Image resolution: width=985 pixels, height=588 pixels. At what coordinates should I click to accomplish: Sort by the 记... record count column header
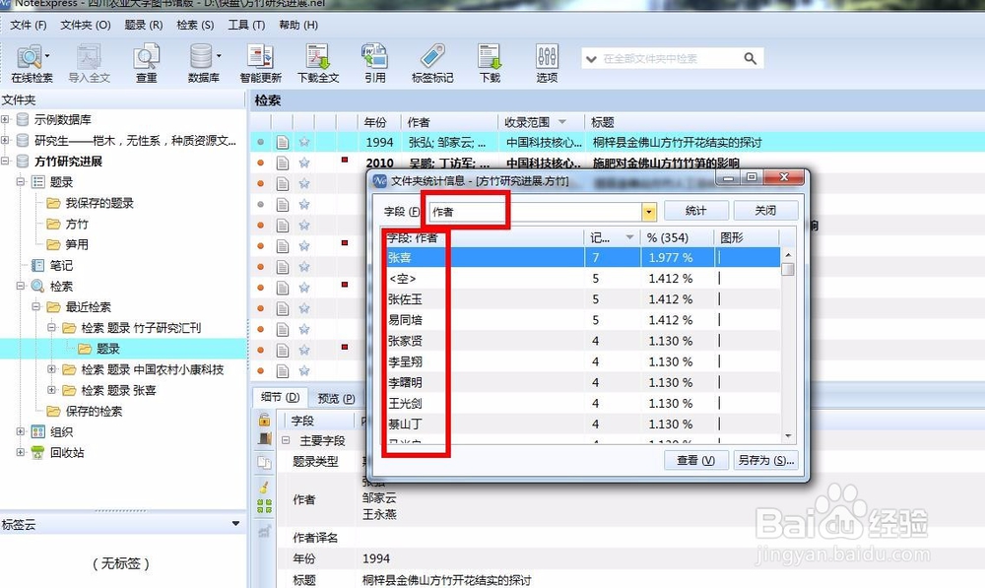coord(612,237)
